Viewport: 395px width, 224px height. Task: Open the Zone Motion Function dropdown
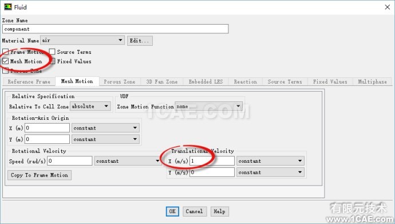point(208,107)
